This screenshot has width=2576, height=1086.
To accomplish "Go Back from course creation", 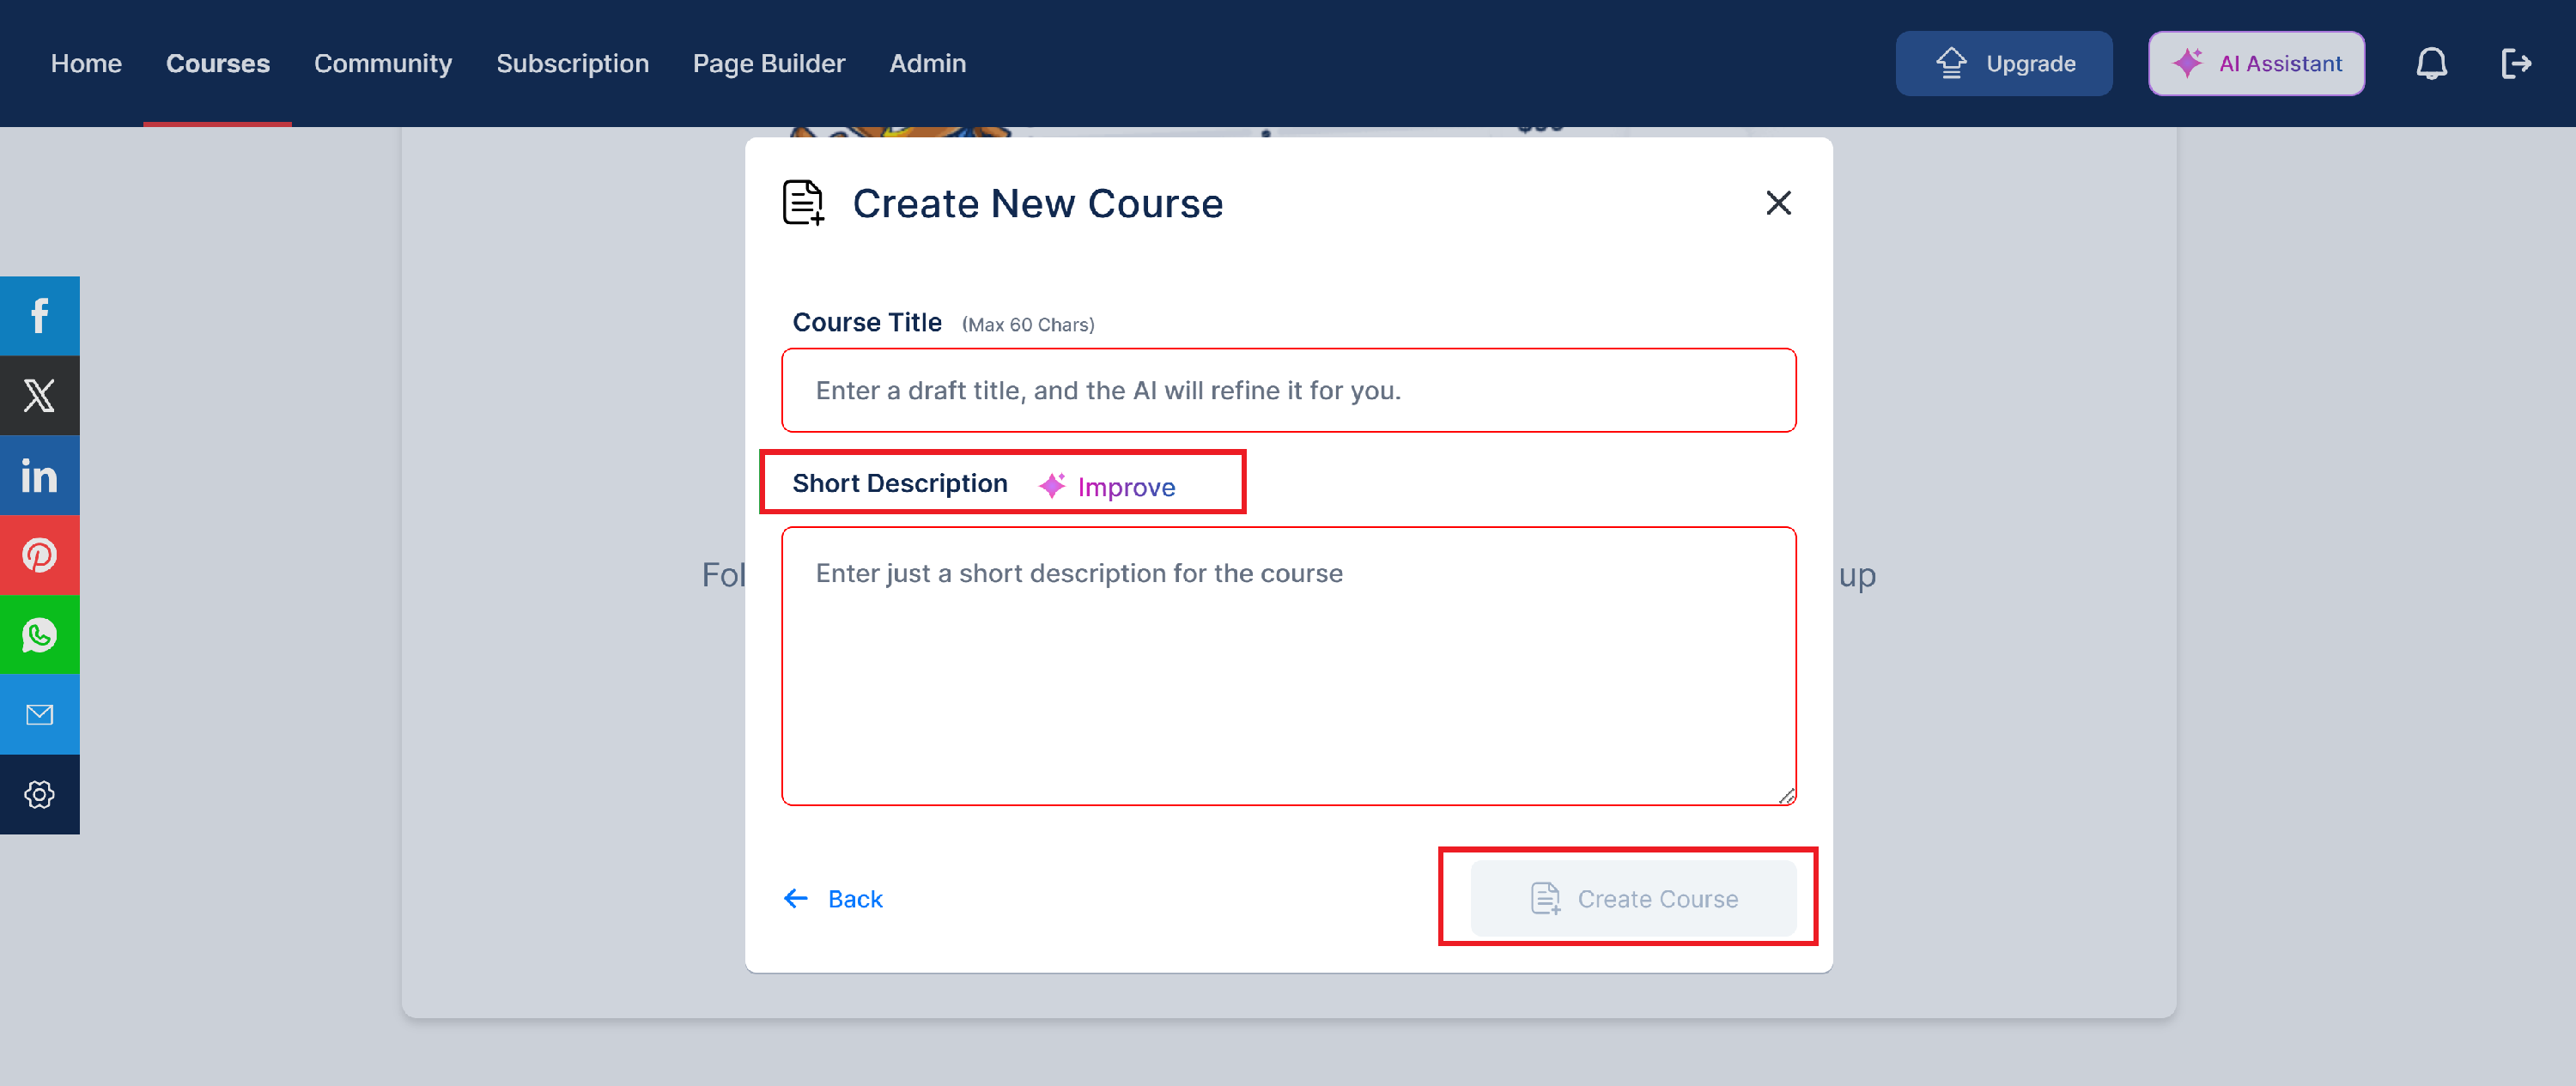I will 833,899.
